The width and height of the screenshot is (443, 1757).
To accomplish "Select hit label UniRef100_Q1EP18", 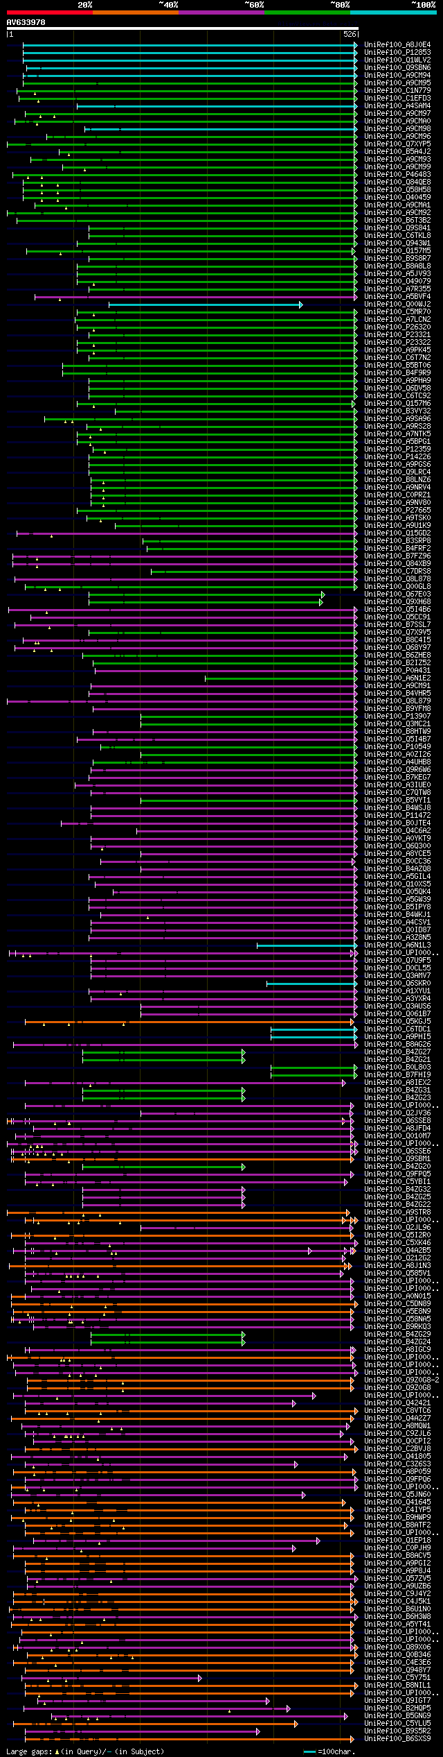I will point(397,1541).
